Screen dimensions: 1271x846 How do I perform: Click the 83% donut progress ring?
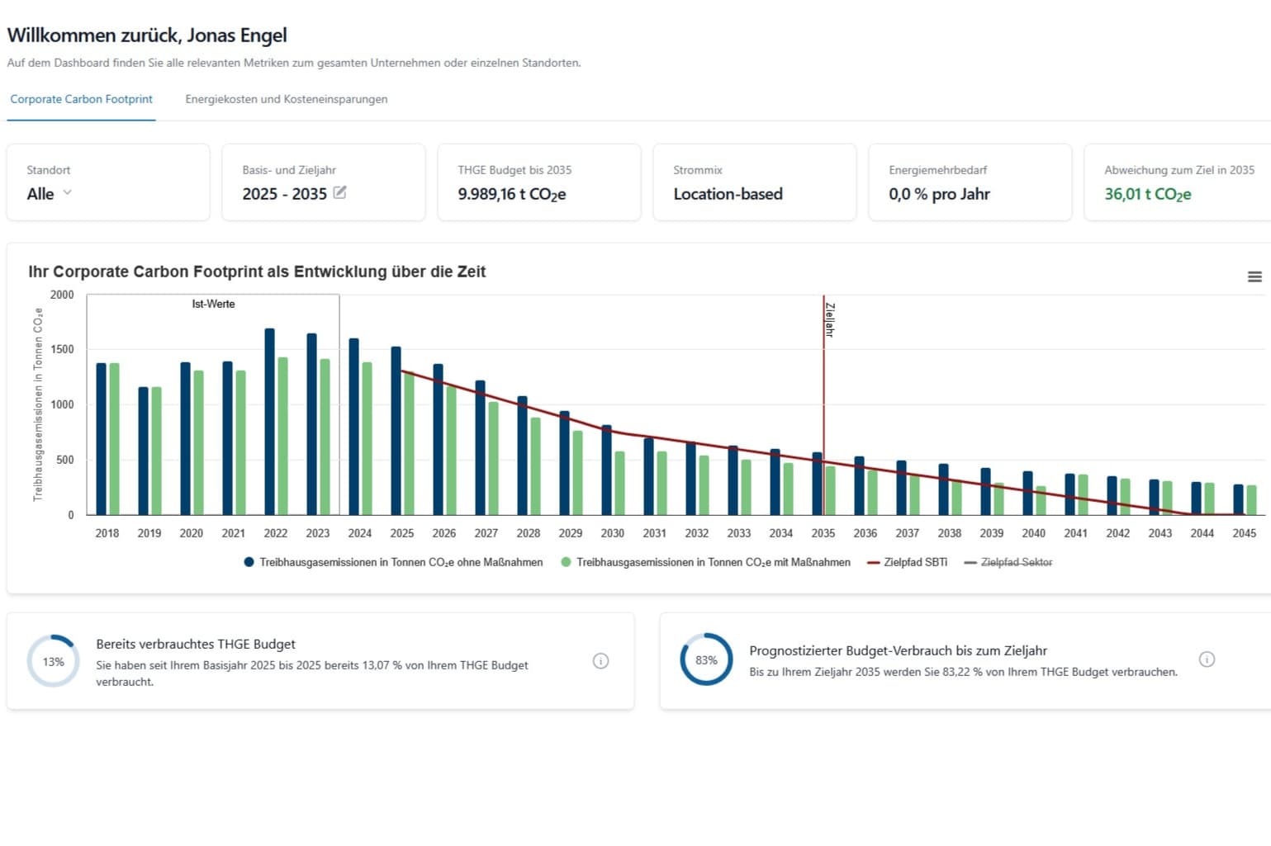[x=706, y=659]
